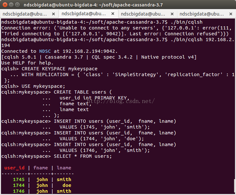This screenshot has height=195, width=236.
Task: Click the window title text apache-cassandra-3.7
Action: click(138, 5)
